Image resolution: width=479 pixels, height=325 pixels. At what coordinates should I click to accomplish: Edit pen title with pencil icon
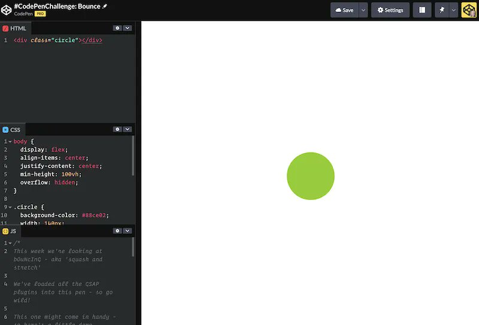(105, 6)
